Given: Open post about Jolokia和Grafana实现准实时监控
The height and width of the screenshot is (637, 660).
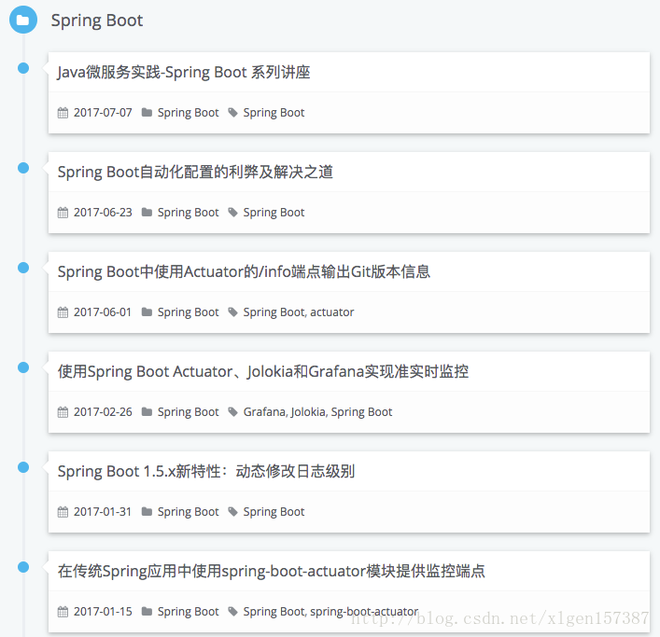Looking at the screenshot, I should (263, 371).
